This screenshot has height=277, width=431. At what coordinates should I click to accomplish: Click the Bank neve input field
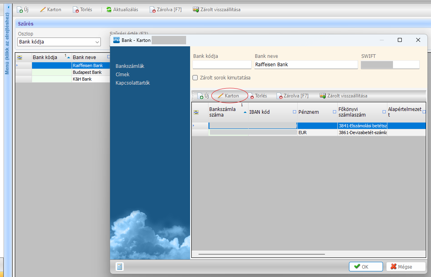click(x=306, y=65)
